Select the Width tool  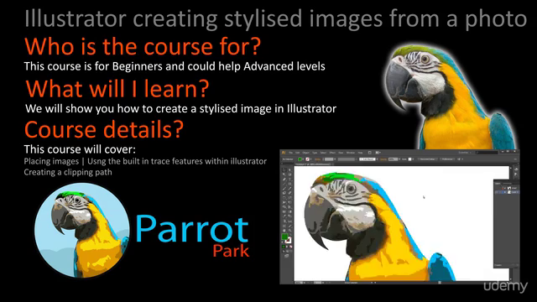pos(284,202)
